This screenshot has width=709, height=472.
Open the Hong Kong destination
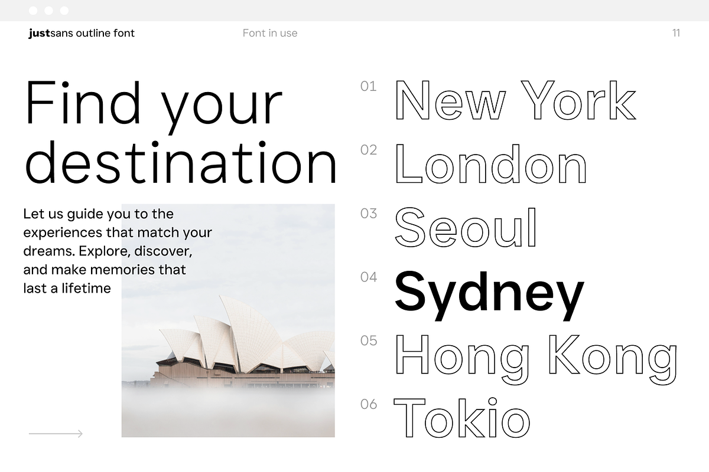pos(535,356)
